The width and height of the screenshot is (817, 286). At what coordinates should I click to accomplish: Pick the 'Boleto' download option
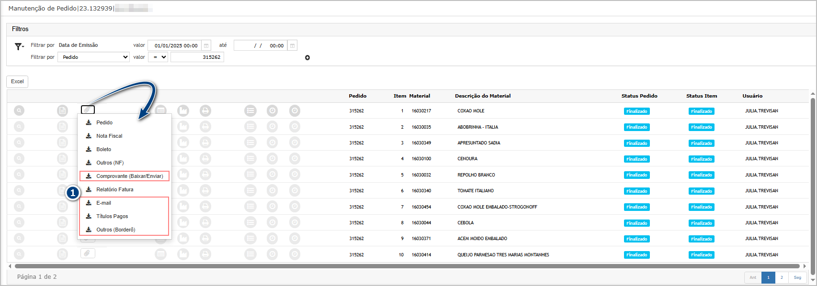[103, 149]
